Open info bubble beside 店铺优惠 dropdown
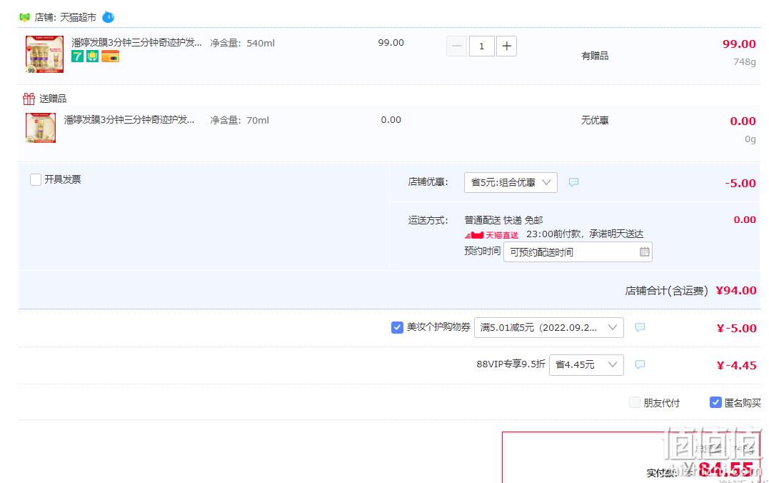Viewport: 769px width, 483px height. (x=573, y=182)
